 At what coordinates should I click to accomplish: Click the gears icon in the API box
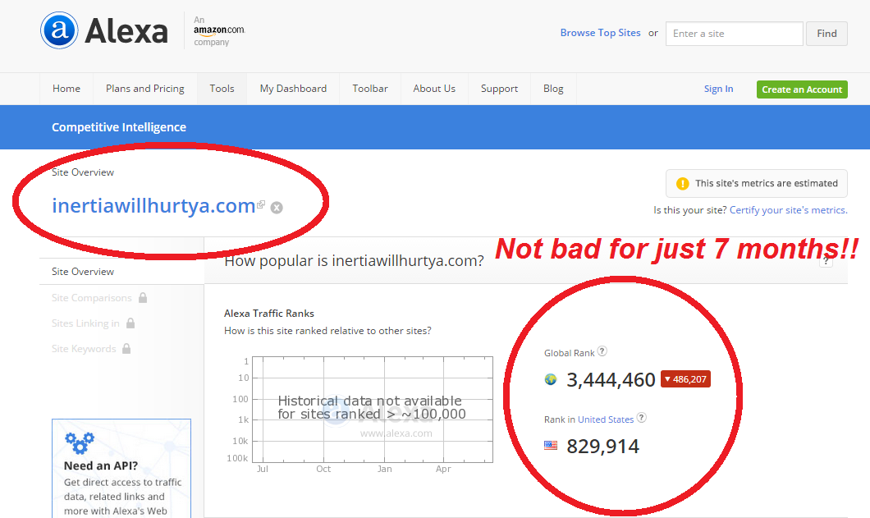coord(80,442)
